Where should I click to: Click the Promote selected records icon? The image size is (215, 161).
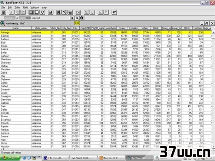(x=70, y=12)
